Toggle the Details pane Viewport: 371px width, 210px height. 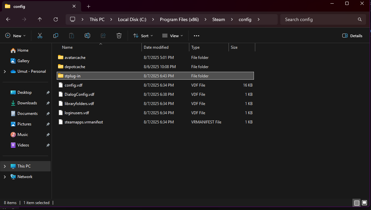(x=352, y=36)
